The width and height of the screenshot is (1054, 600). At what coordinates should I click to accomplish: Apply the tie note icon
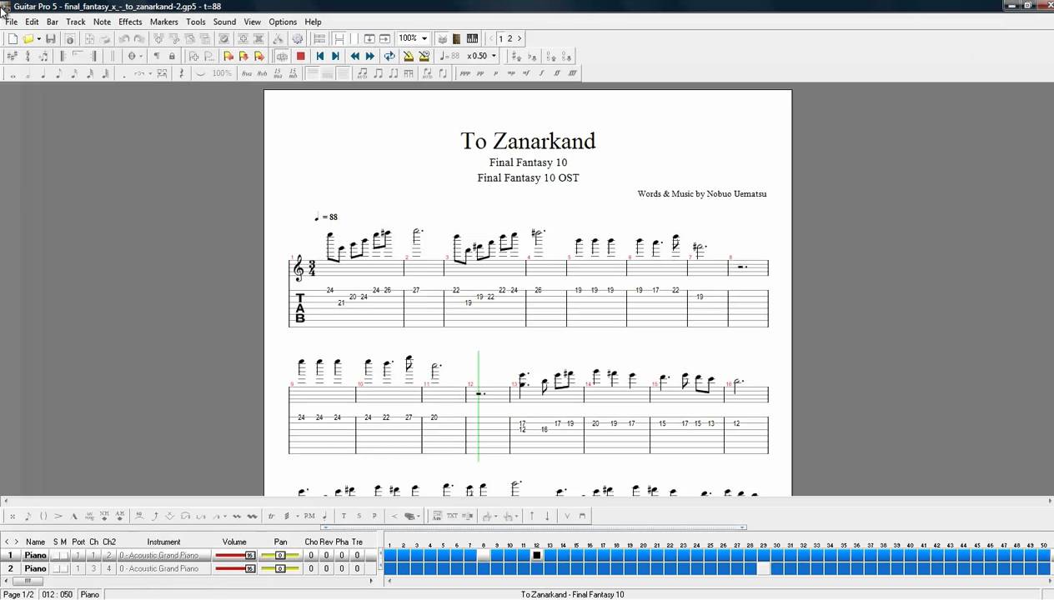pyautogui.click(x=199, y=73)
